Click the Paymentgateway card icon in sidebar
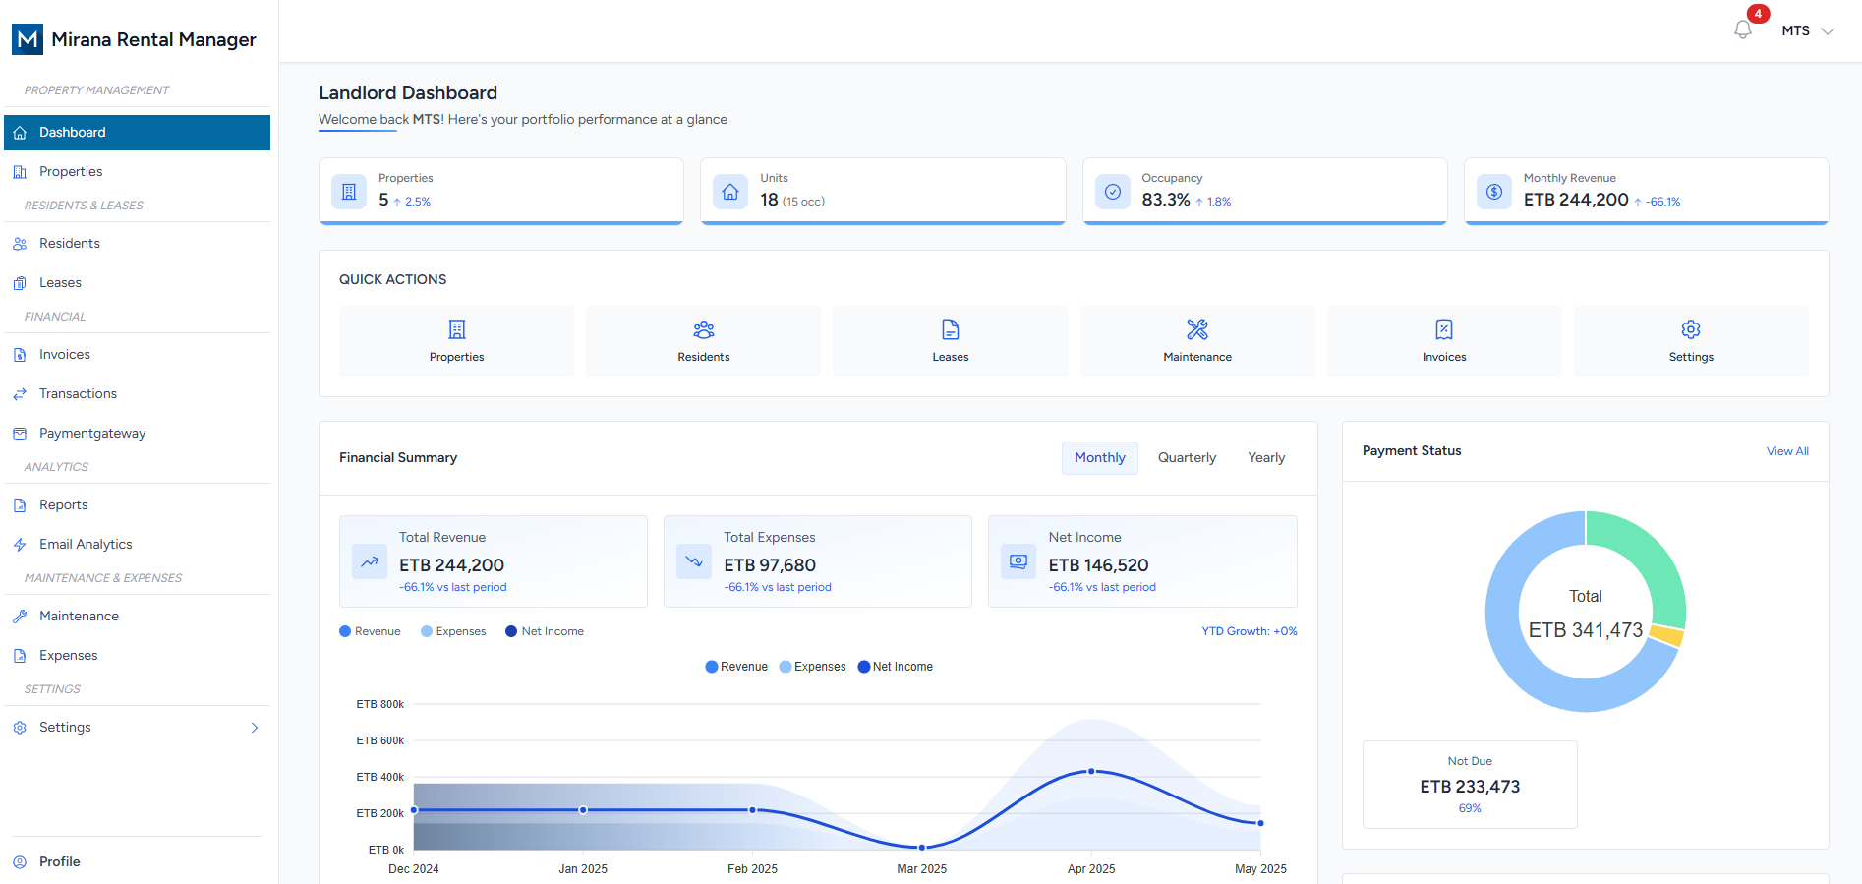 tap(20, 434)
